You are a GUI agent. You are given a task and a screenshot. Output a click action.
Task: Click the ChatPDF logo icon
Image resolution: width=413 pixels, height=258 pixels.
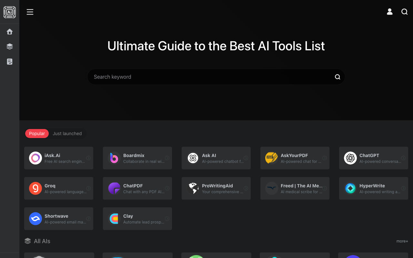click(114, 188)
